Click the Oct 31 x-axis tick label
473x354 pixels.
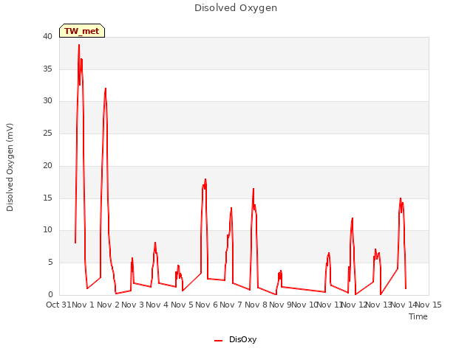coord(58,305)
